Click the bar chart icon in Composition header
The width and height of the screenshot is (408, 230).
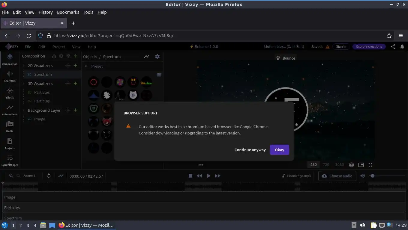pyautogui.click(x=54, y=56)
